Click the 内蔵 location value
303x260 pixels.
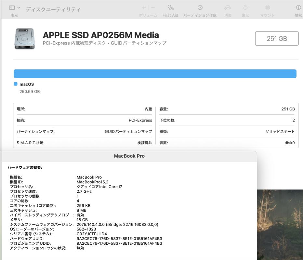[x=148, y=109]
